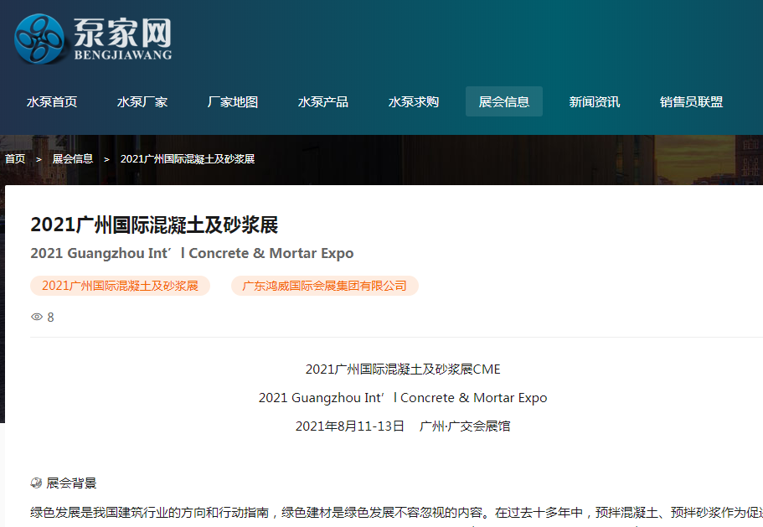Click the date line 2021年8月11-13日

350,426
